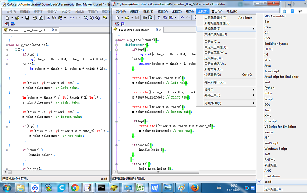
Task: Click the Cut scissors icon in the right window
Action: 159,18
